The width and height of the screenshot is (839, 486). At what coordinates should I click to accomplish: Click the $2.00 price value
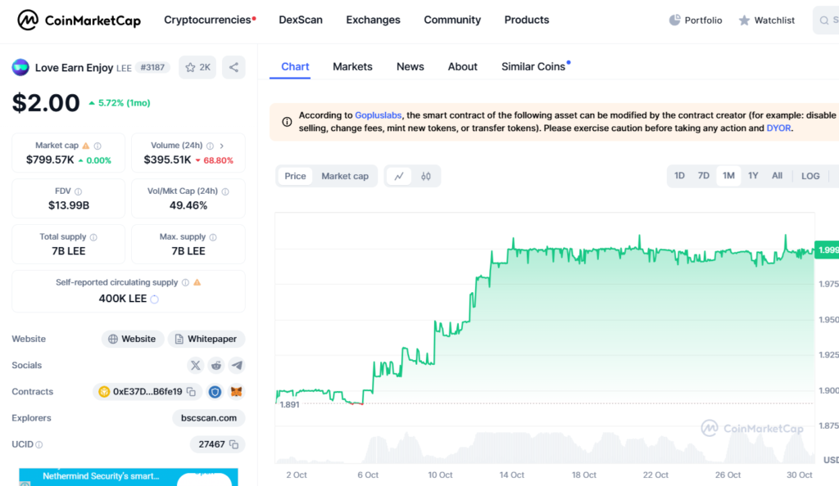click(x=46, y=103)
